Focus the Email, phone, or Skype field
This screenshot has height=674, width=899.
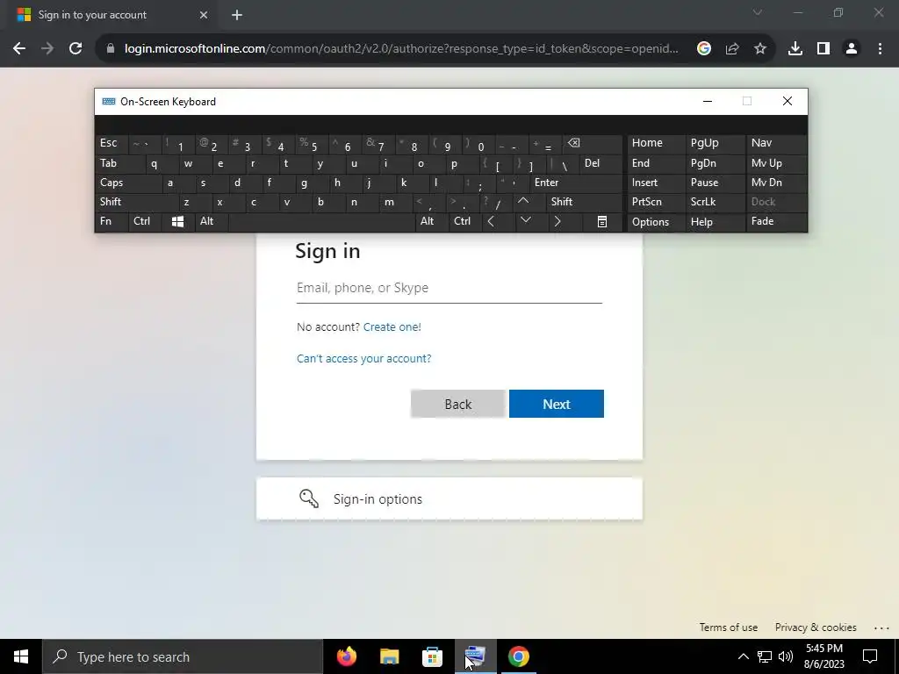(449, 288)
